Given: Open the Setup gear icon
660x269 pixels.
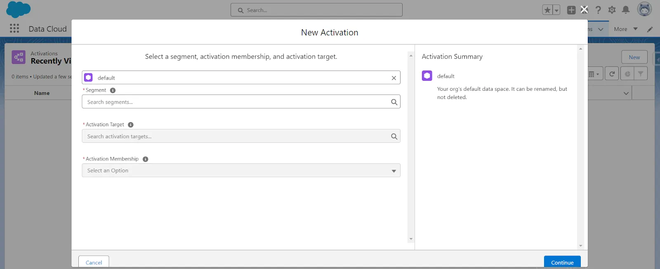Looking at the screenshot, I should [x=612, y=10].
